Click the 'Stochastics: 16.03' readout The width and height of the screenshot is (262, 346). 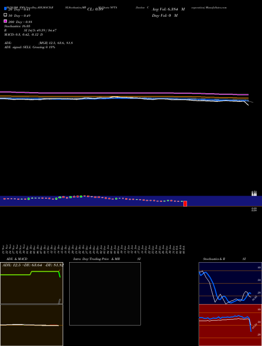coord(17,26)
